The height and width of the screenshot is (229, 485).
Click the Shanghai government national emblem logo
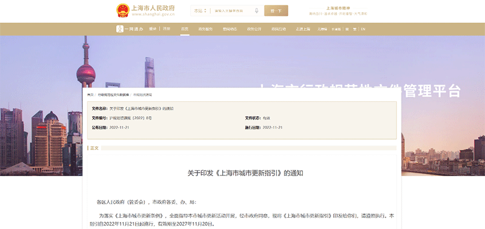[x=122, y=11]
